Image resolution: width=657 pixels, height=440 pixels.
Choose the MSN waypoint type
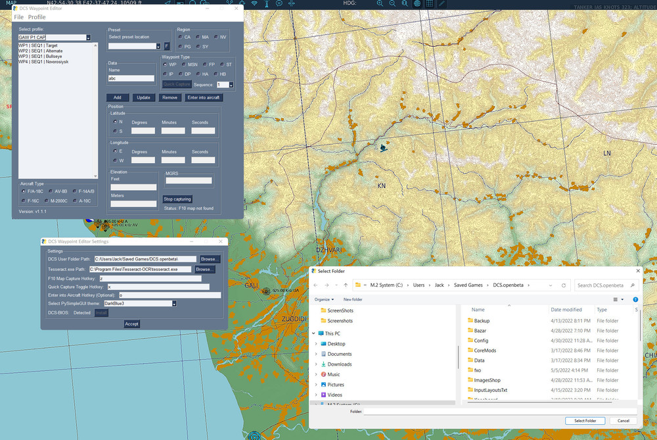click(185, 64)
